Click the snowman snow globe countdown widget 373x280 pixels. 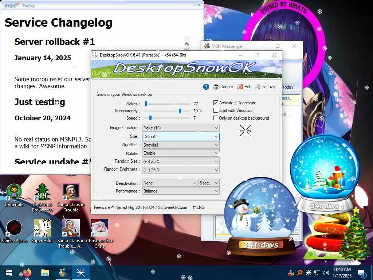pyautogui.click(x=261, y=217)
